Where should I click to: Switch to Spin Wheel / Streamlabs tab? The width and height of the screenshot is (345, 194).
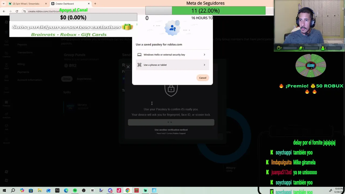26,4
